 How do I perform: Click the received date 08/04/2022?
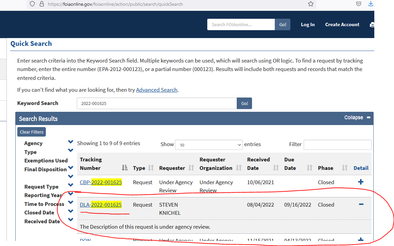[261, 205]
